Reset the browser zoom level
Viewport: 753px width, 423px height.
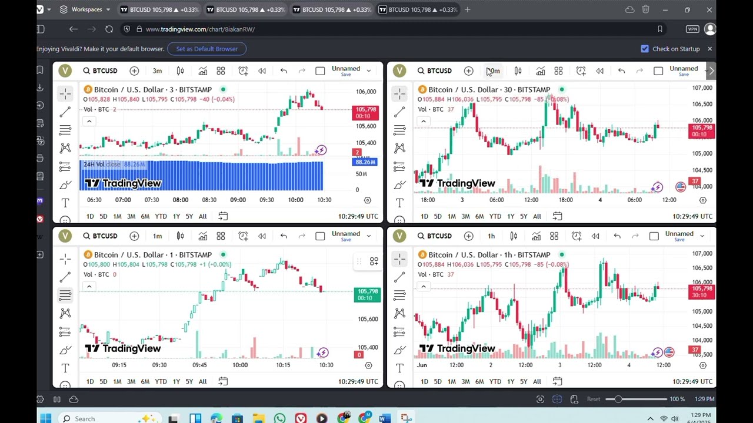(x=594, y=399)
